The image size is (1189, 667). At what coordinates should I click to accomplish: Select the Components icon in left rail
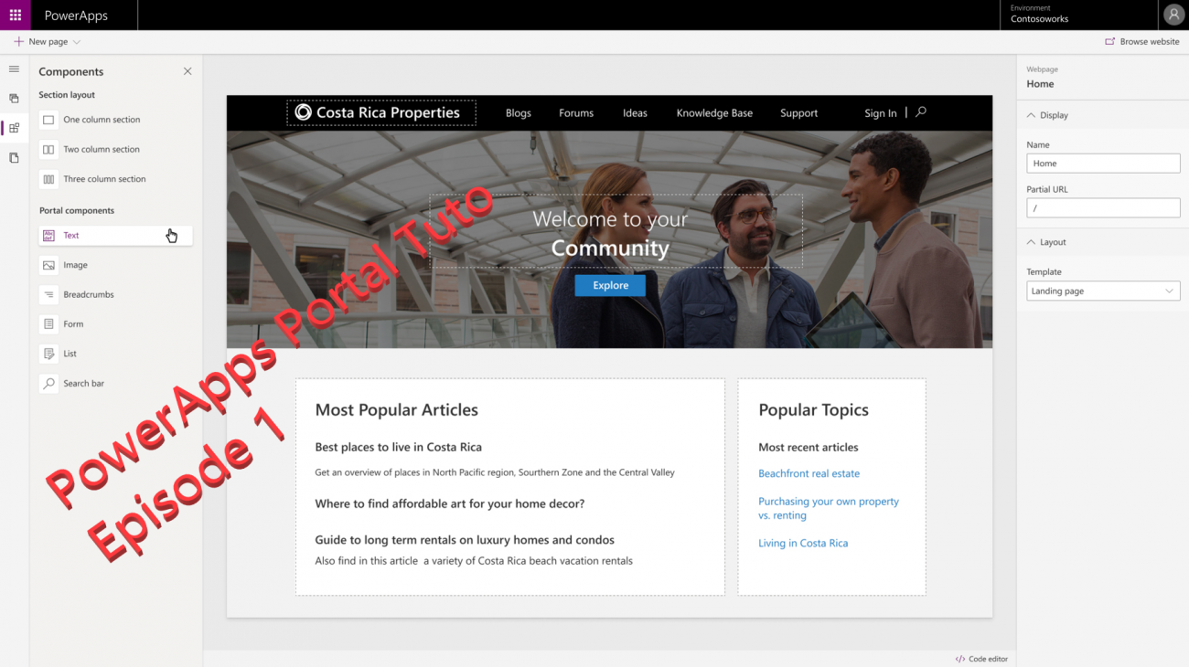[14, 128]
